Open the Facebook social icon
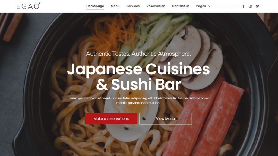This screenshot has width=278, height=156. point(243,6)
